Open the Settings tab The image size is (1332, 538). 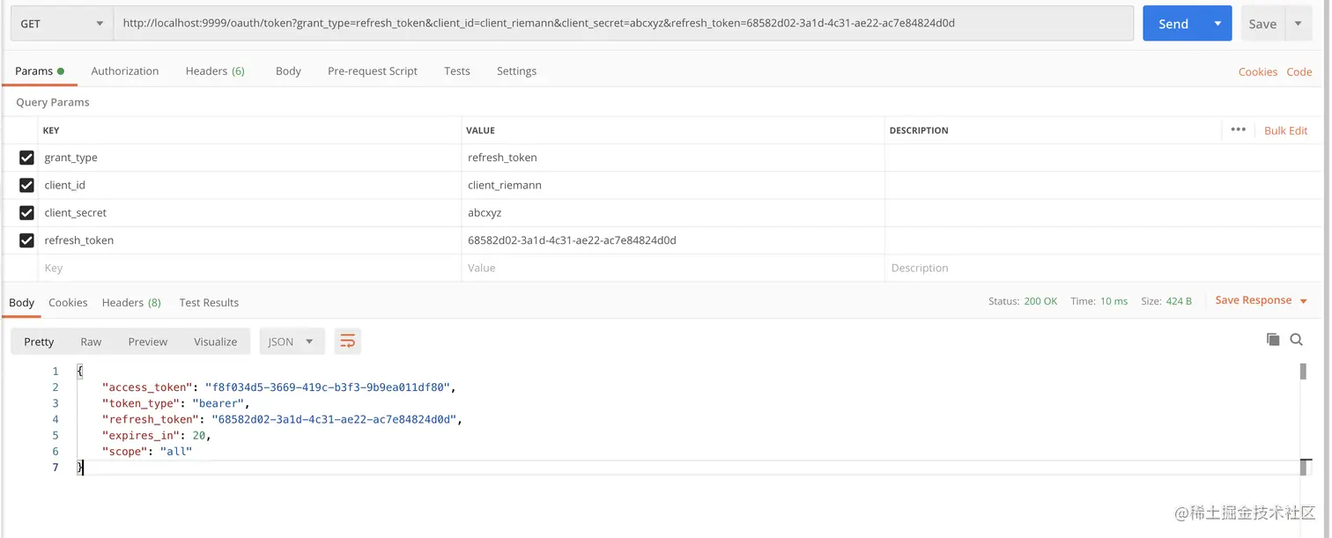[x=516, y=70]
